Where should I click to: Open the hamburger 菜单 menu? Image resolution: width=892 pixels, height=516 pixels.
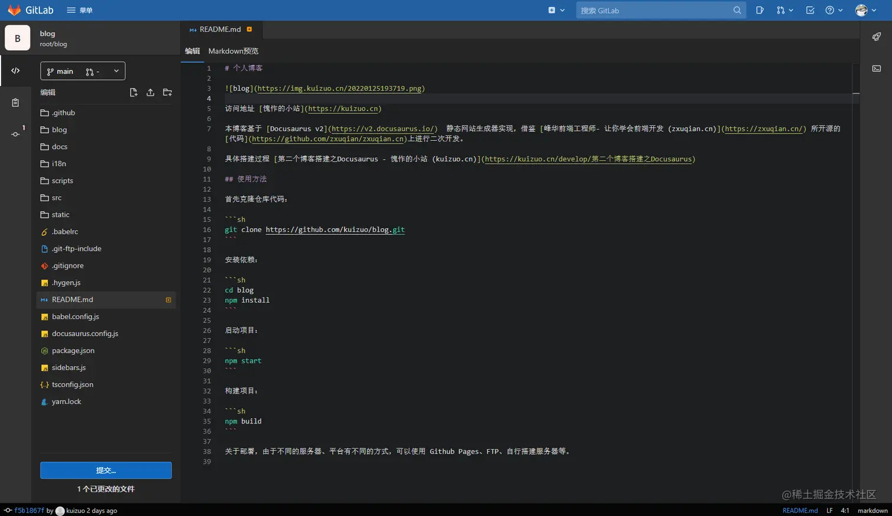coord(80,10)
